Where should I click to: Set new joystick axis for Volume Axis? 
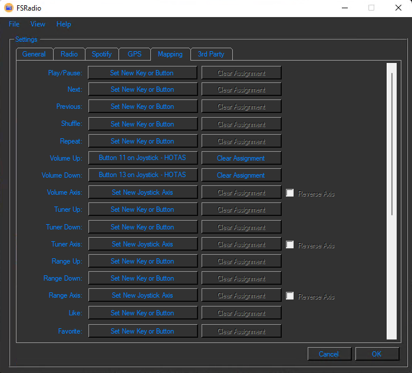143,192
